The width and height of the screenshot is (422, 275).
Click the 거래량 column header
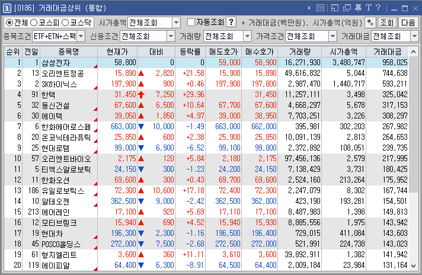[x=299, y=52]
